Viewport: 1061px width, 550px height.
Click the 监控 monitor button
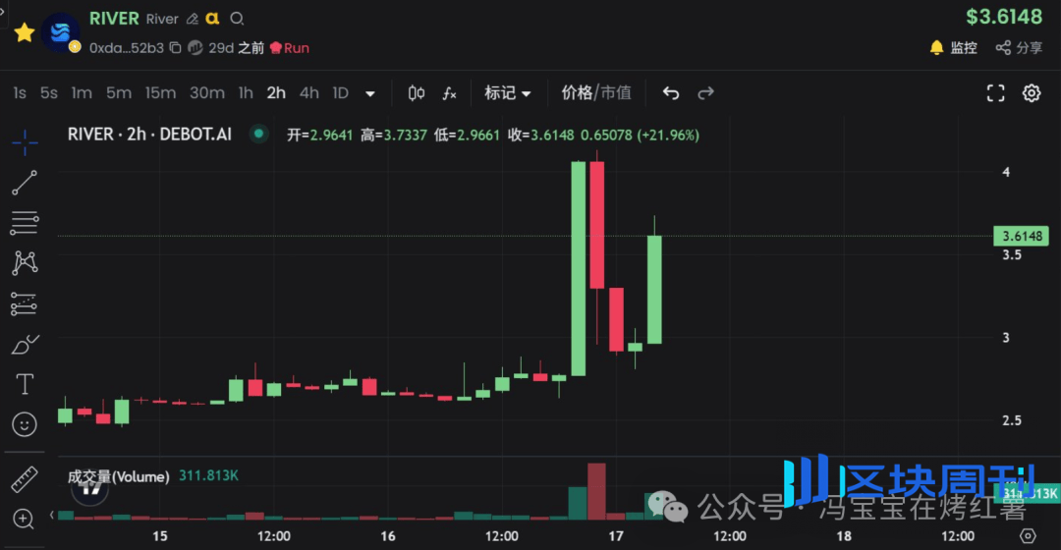coord(953,47)
